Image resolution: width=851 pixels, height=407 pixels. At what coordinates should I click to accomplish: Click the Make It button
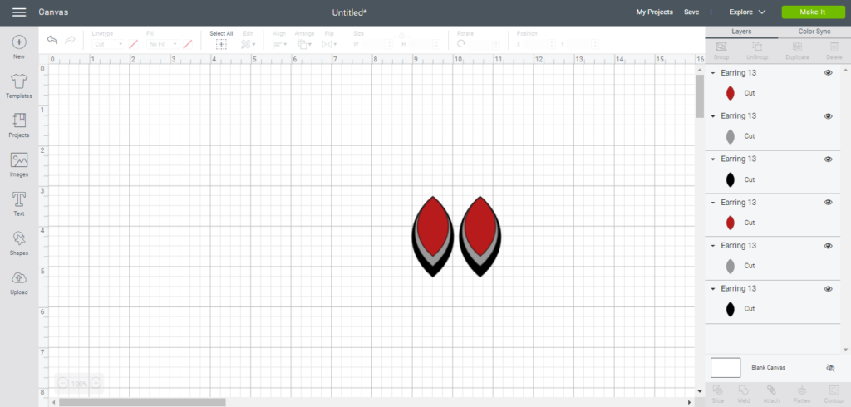(811, 12)
